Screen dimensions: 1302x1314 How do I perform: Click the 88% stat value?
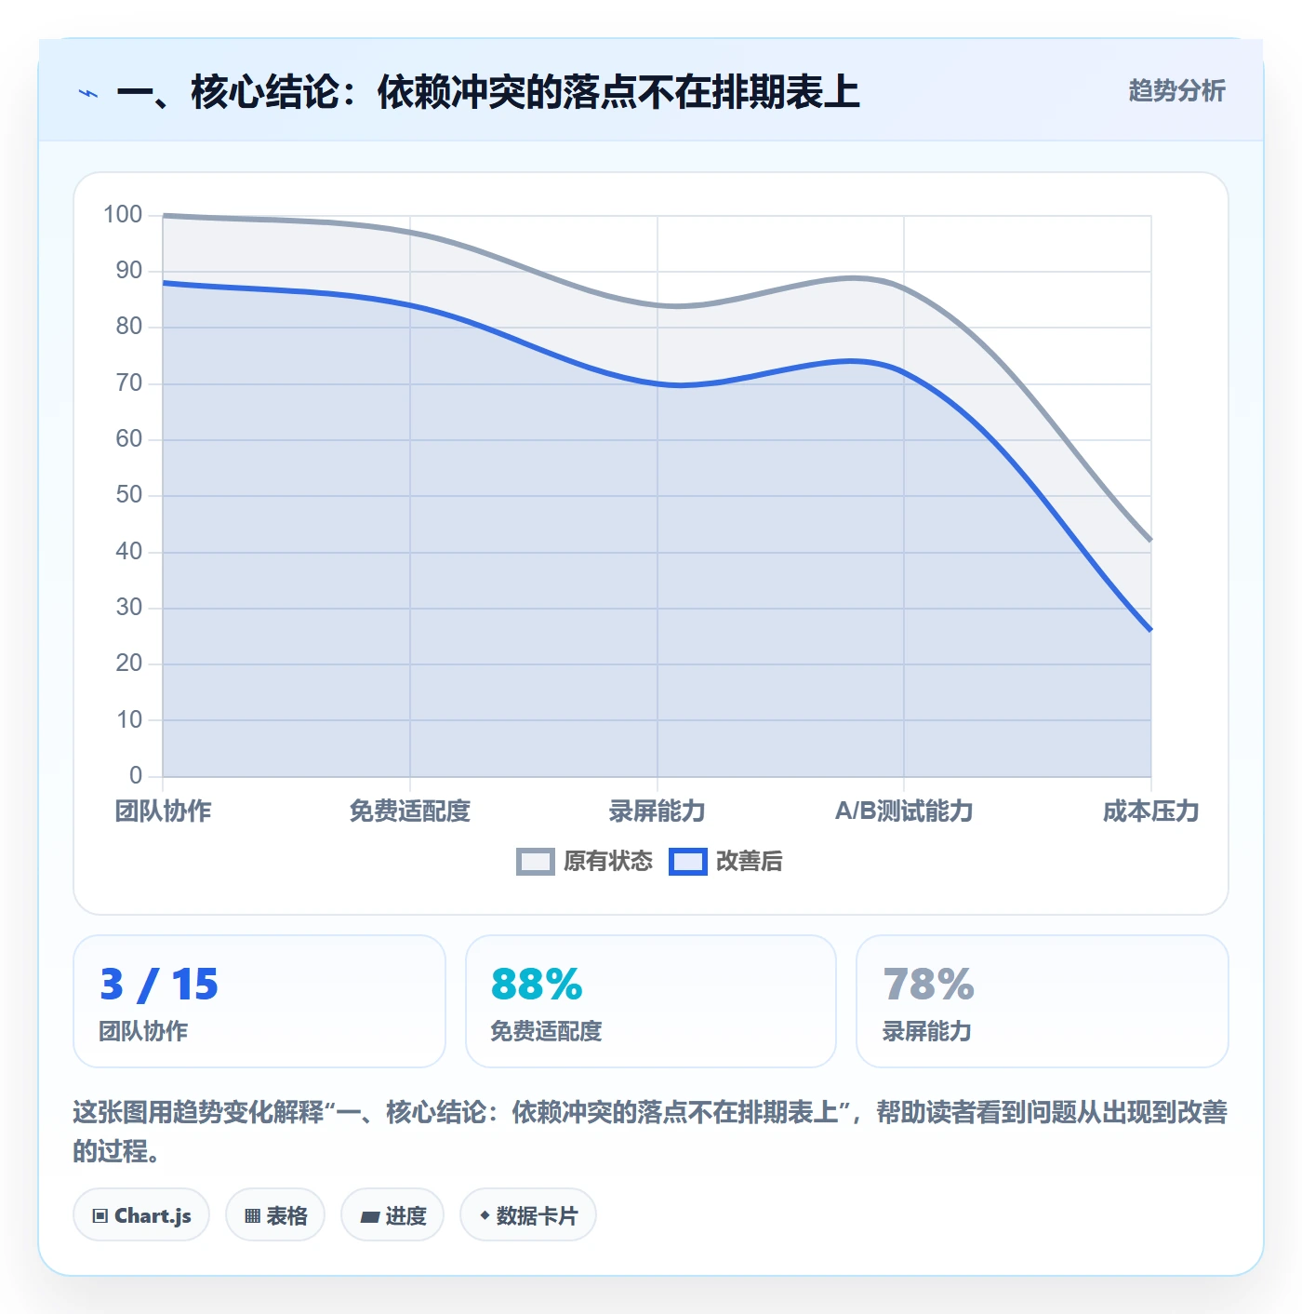click(537, 985)
